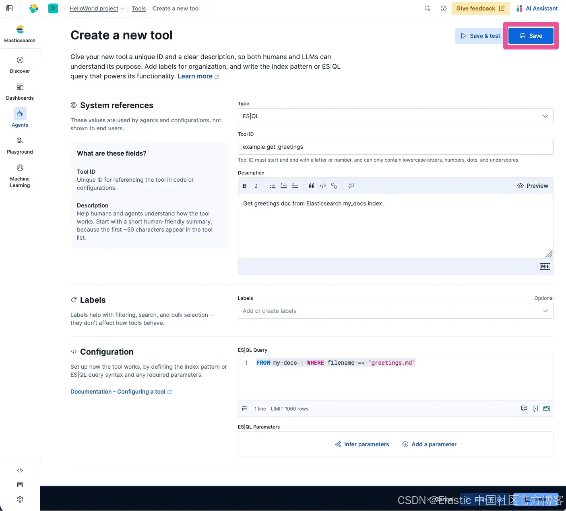The height and width of the screenshot is (511, 566).
Task: Click the comment bubble icon in description toolbar
Action: coord(351,186)
